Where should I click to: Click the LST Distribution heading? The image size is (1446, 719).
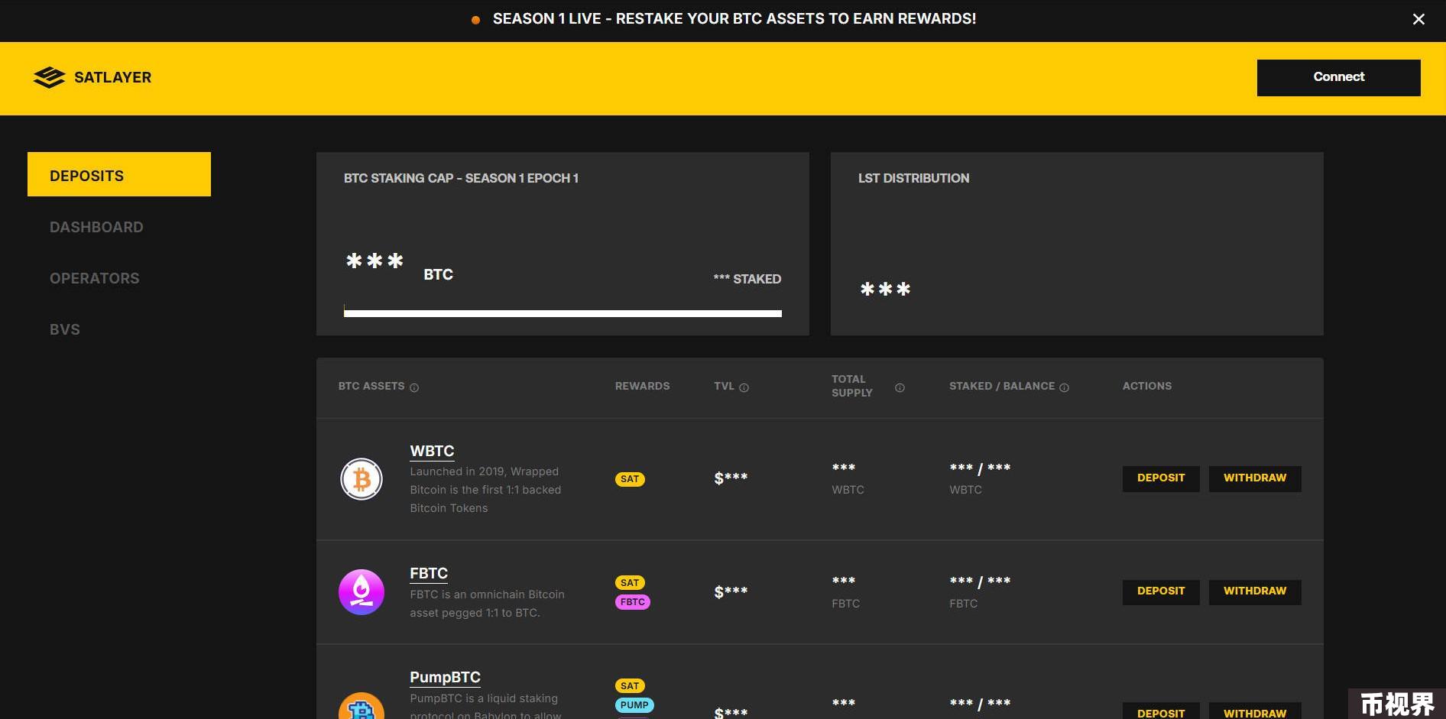[x=913, y=178]
